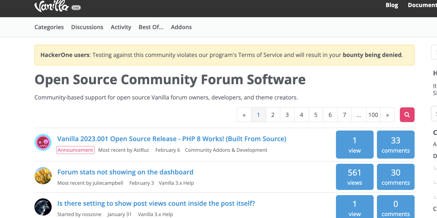Click the 33 comments count box
Image resolution: width=437 pixels, height=218 pixels.
pos(395,144)
